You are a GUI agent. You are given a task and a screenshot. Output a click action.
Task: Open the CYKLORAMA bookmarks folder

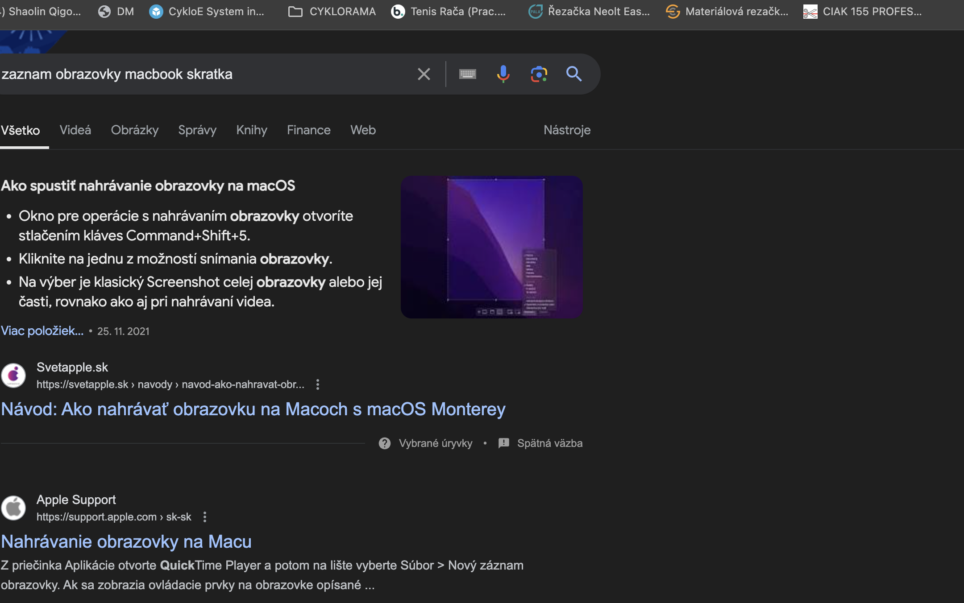332,12
